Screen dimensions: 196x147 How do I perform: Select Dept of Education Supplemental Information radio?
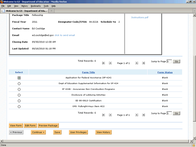pos(19,84)
